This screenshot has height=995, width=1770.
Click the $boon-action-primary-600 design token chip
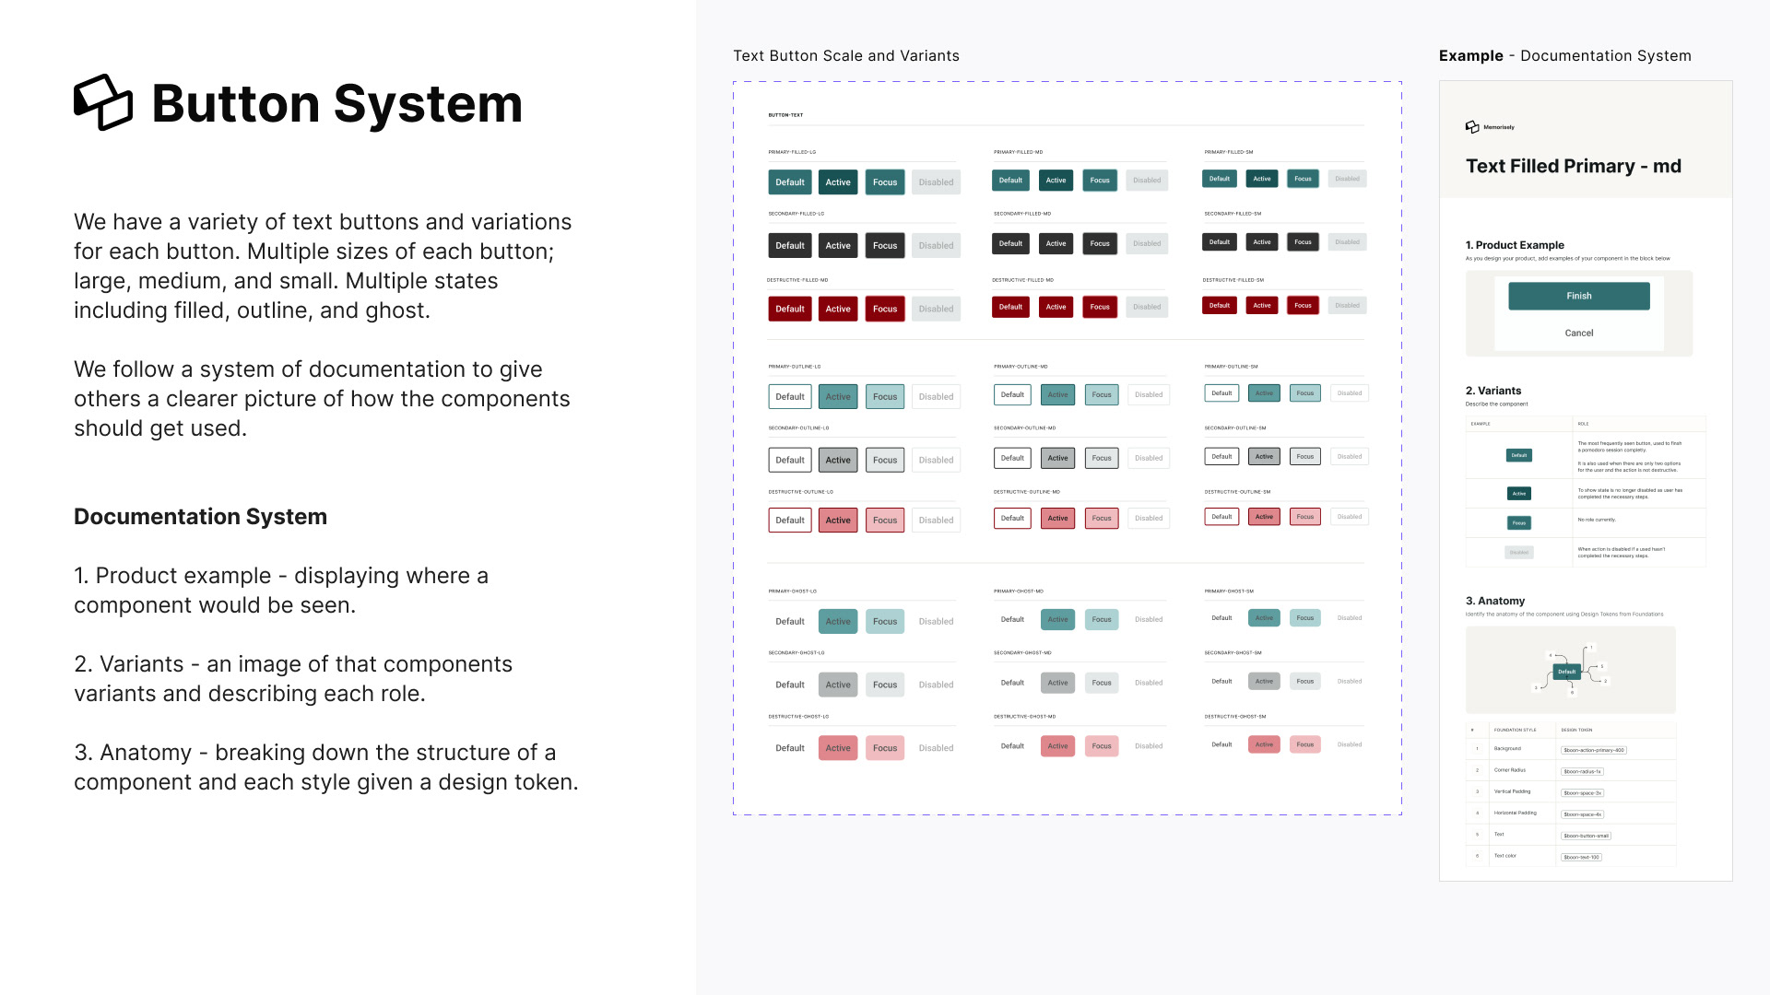click(x=1593, y=750)
